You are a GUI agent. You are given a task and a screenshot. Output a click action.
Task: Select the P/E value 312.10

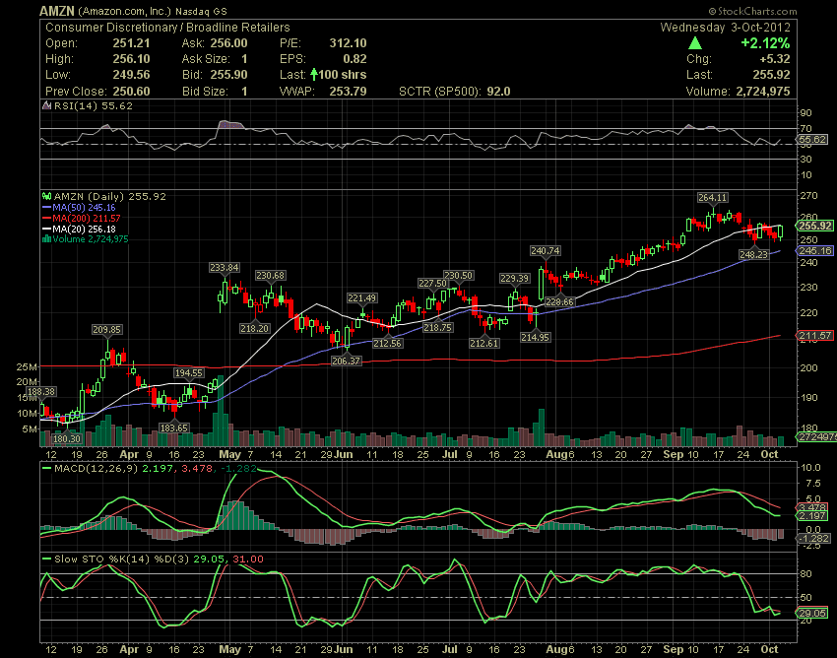[348, 43]
